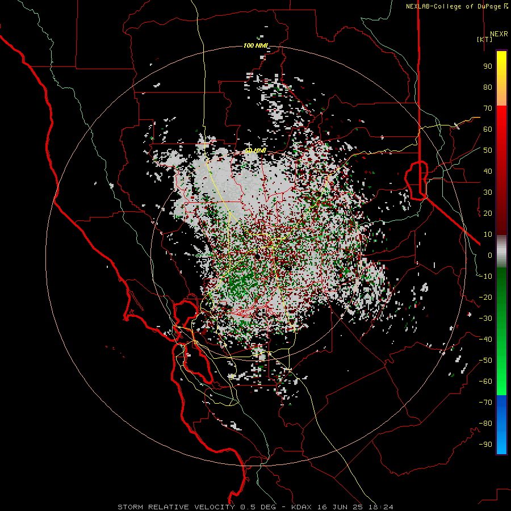Click the 80 knot scale label

coord(488,87)
